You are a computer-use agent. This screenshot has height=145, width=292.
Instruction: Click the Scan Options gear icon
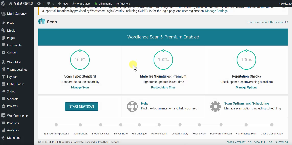pyautogui.click(x=215, y=106)
